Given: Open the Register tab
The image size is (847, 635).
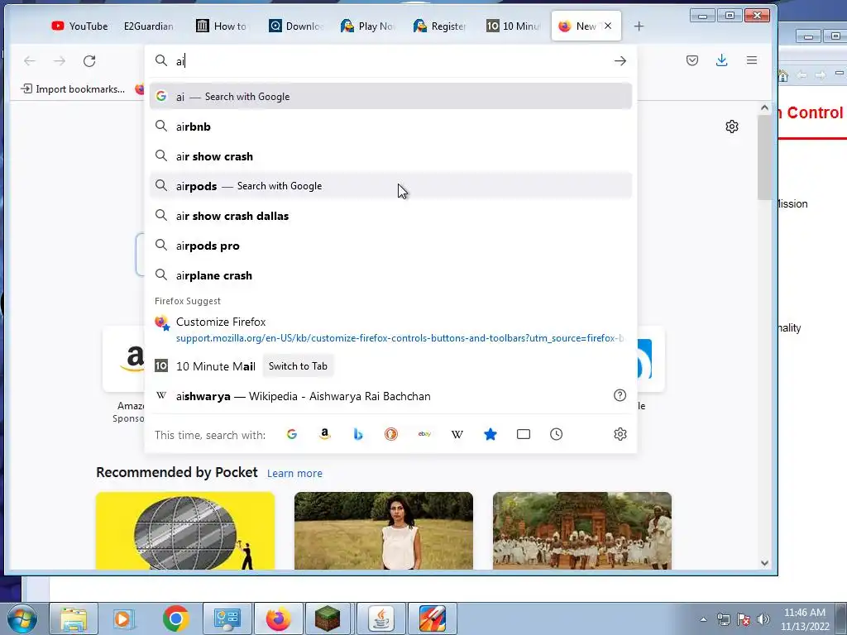Looking at the screenshot, I should click(x=440, y=26).
